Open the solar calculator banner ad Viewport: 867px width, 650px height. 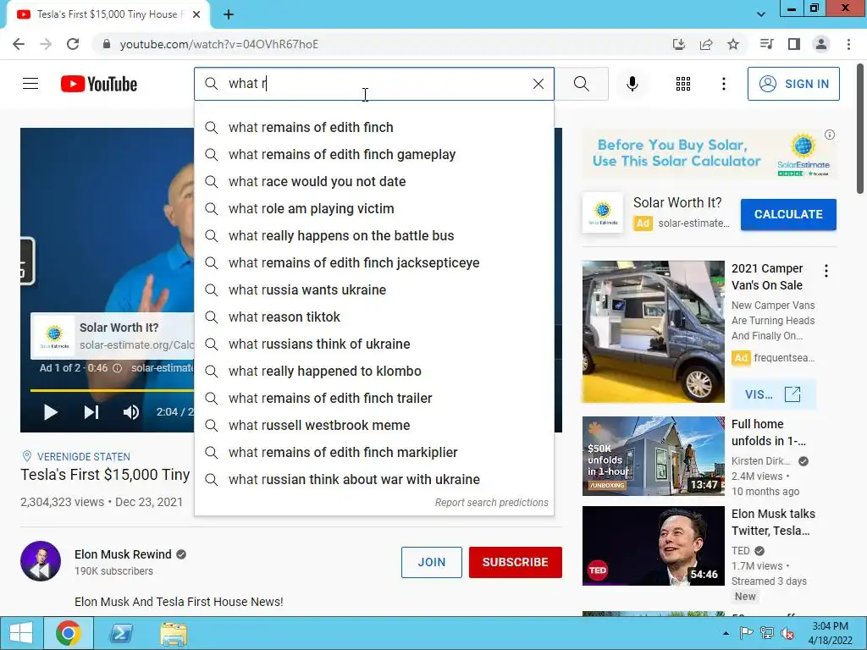coord(709,154)
